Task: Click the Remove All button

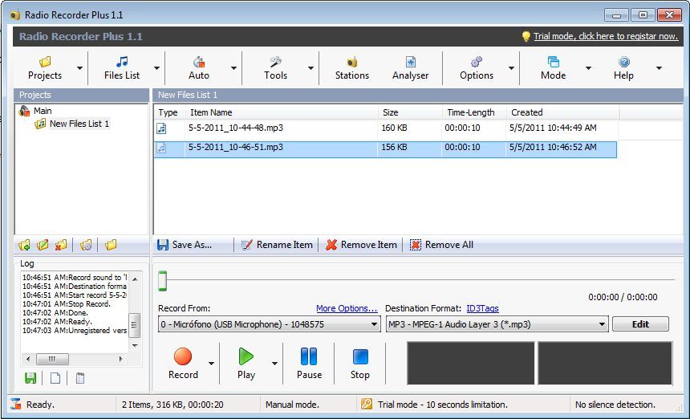Action: (x=442, y=245)
